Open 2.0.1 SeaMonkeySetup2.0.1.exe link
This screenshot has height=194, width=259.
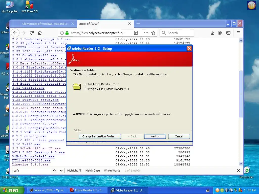coord(41,39)
